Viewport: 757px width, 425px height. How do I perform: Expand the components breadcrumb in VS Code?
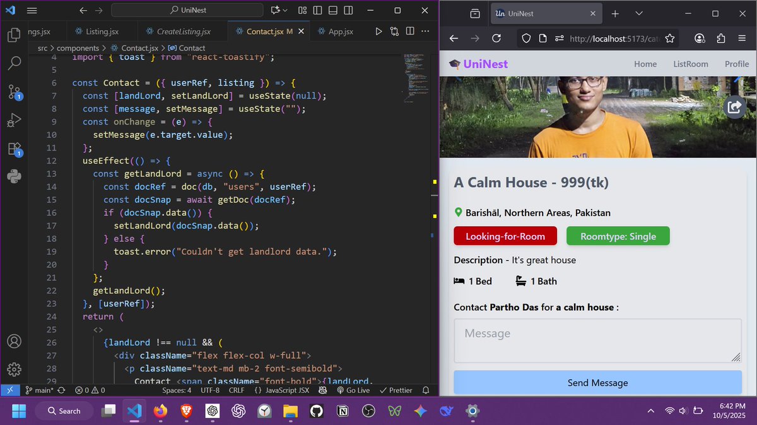[x=78, y=47]
